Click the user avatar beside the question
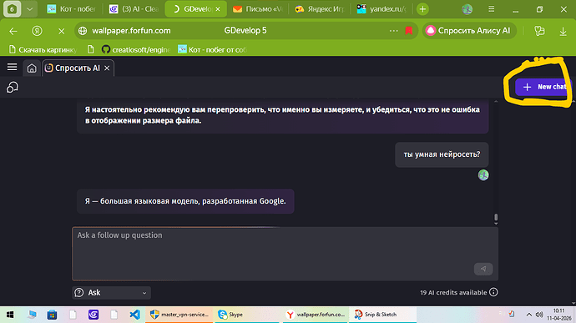Screen dimensions: 576x323 [x=483, y=175]
